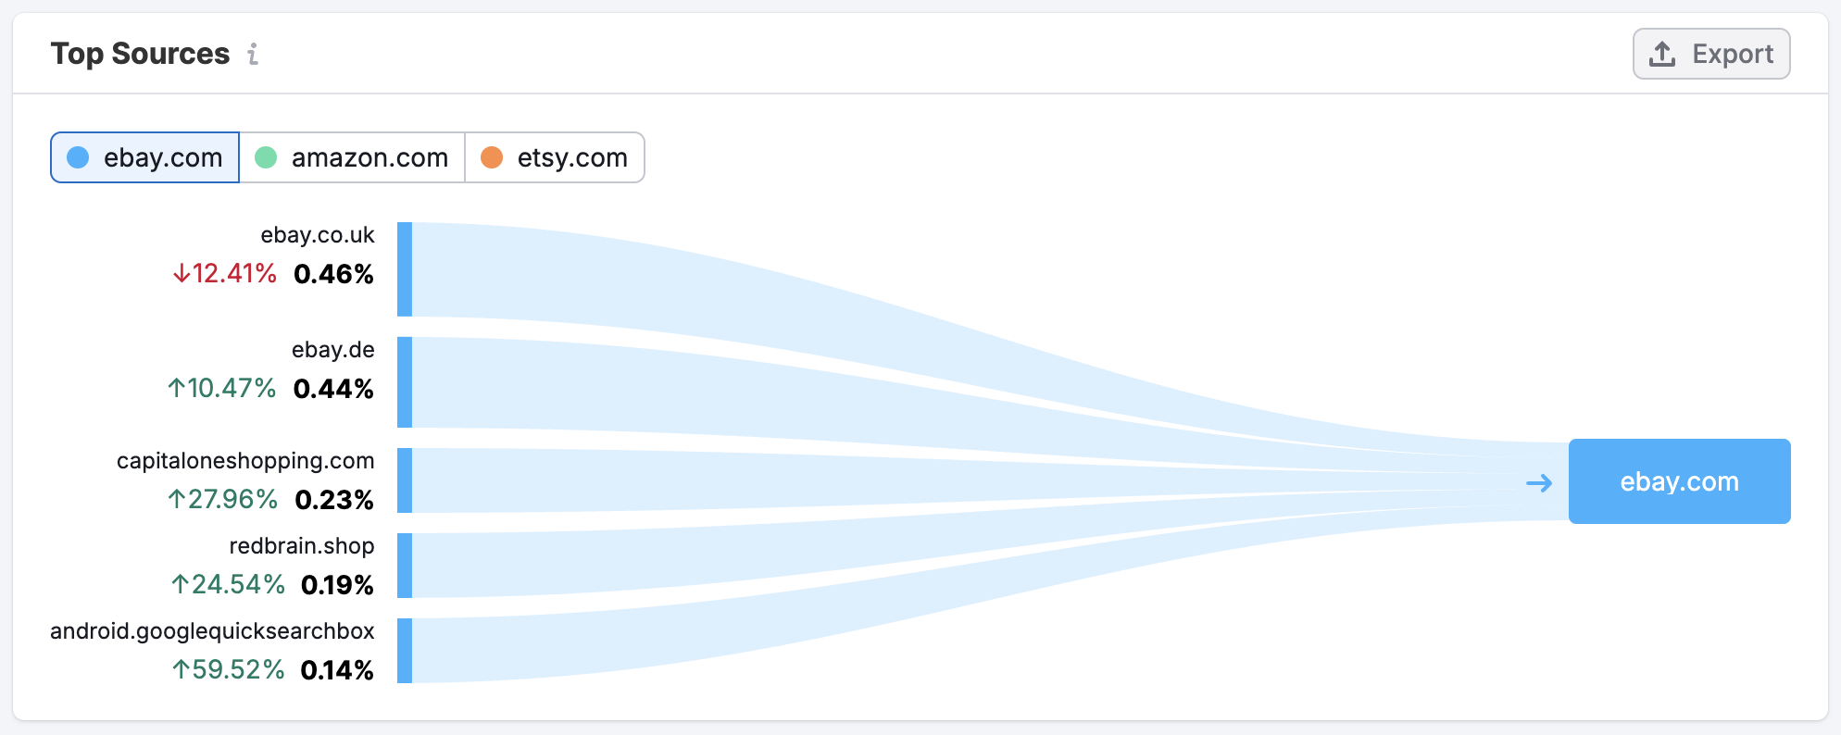Click the 0.46% value for ebay.co.uk
1841x735 pixels.
tap(333, 274)
